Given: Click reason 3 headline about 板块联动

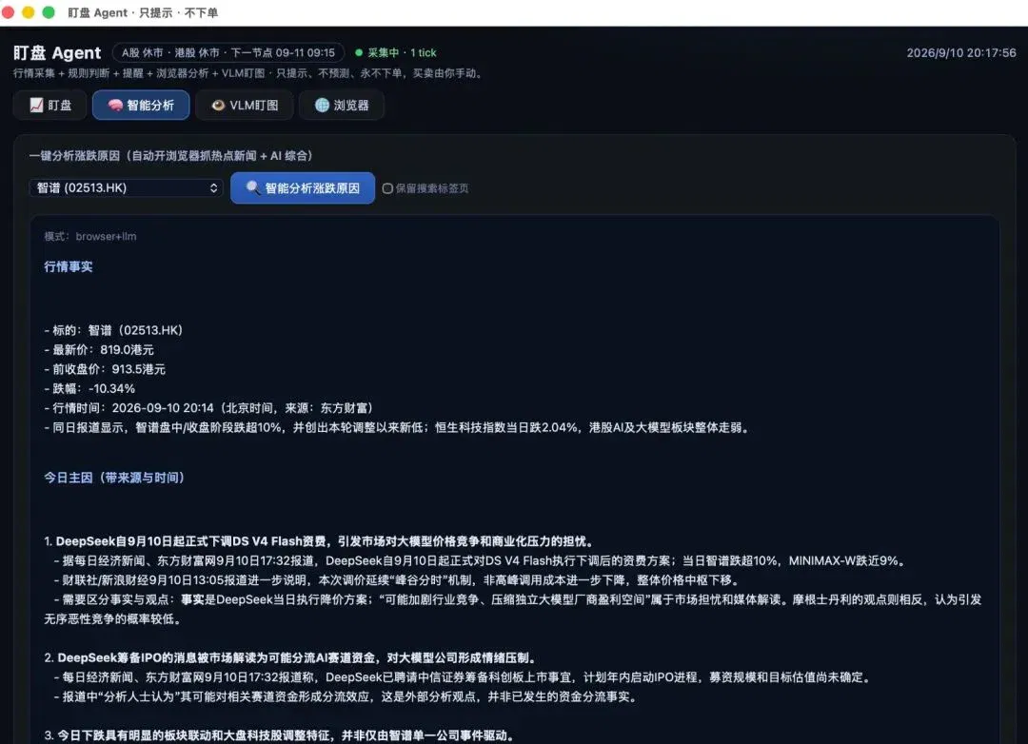Looking at the screenshot, I should tap(280, 735).
